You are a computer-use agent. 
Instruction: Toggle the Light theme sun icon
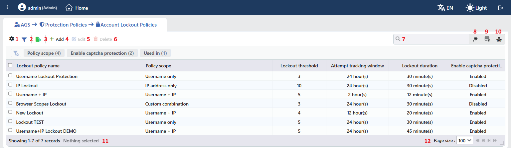(470, 8)
